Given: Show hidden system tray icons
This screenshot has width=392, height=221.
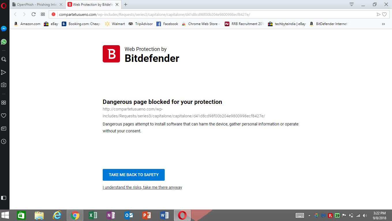Looking at the screenshot, I should point(309,215).
